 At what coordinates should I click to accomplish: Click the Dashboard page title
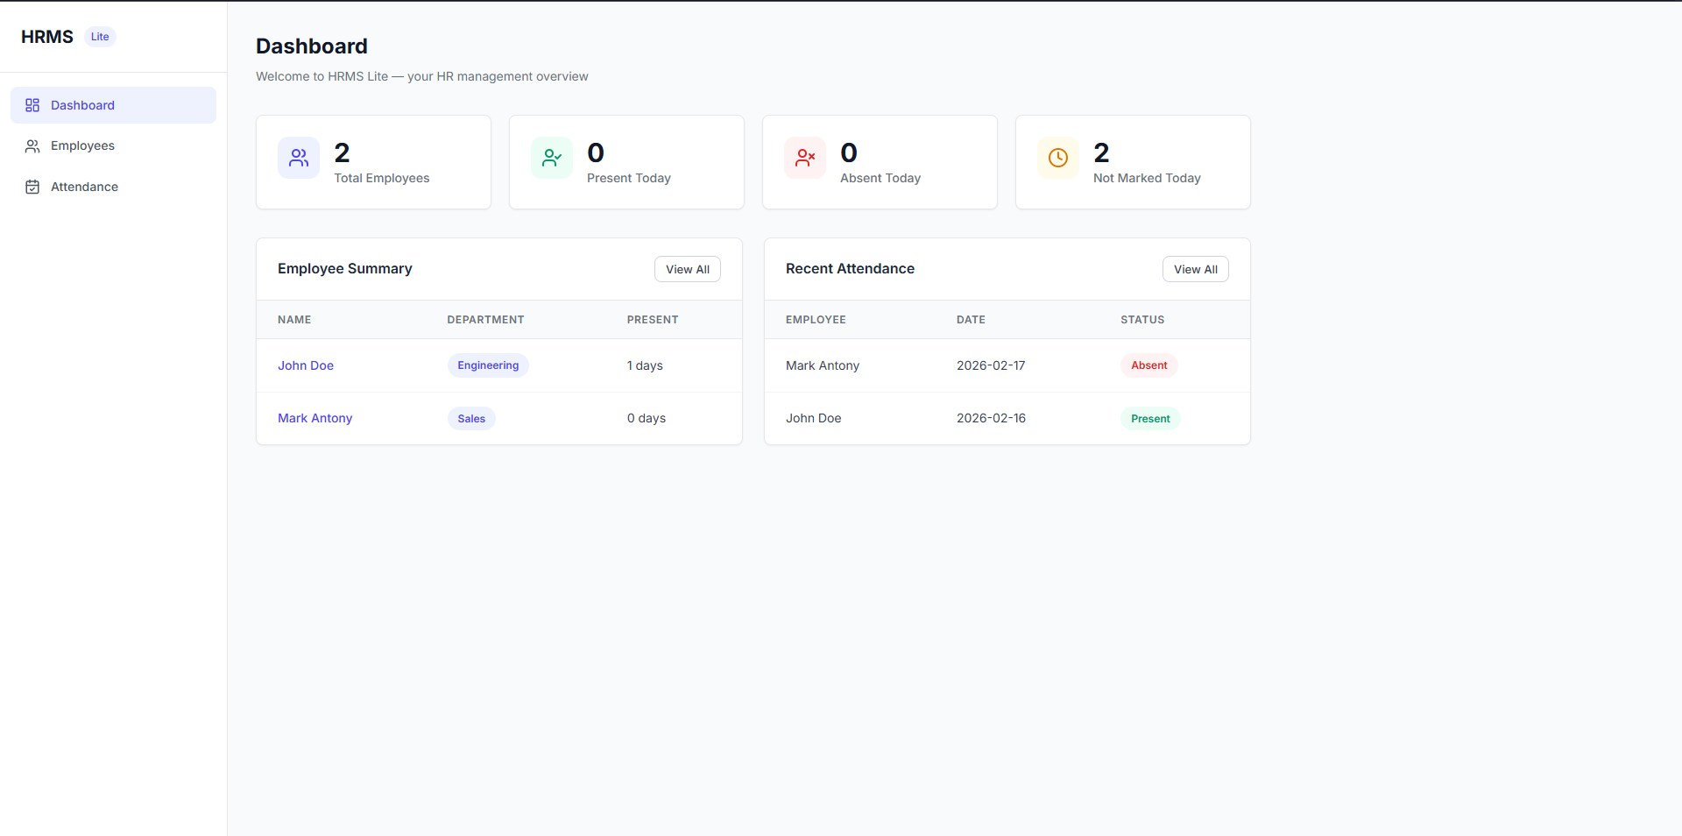pos(312,46)
